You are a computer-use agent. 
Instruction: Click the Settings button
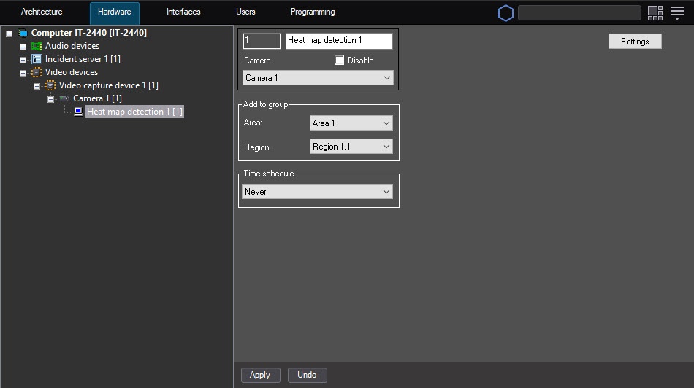pos(635,42)
